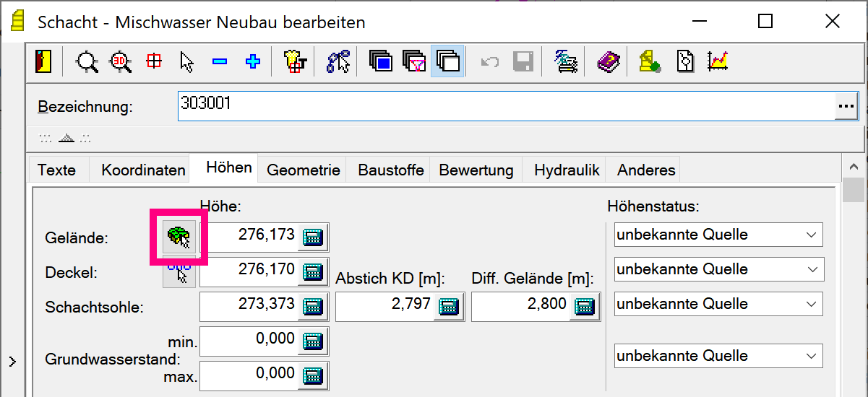Click the ellipsis button beside Bezeichnung
Screen dimensions: 868x397
pos(846,106)
